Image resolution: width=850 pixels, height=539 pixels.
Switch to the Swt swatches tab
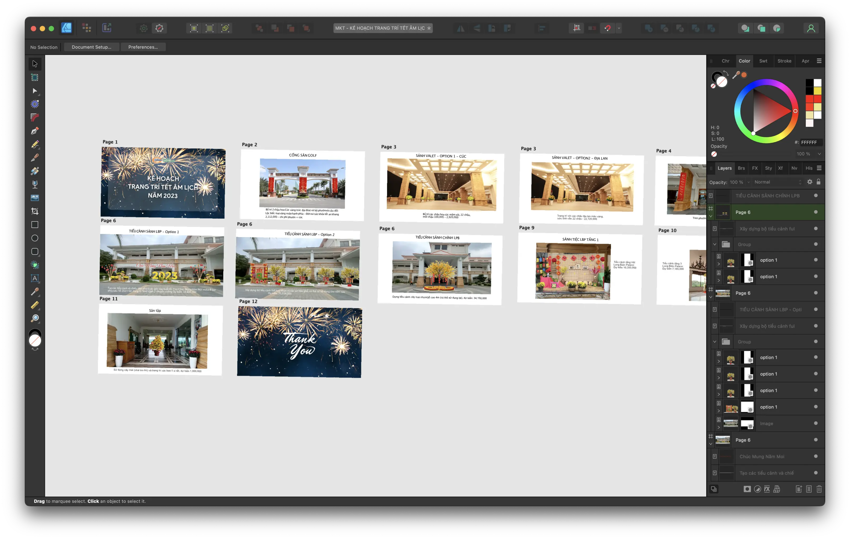coord(763,61)
